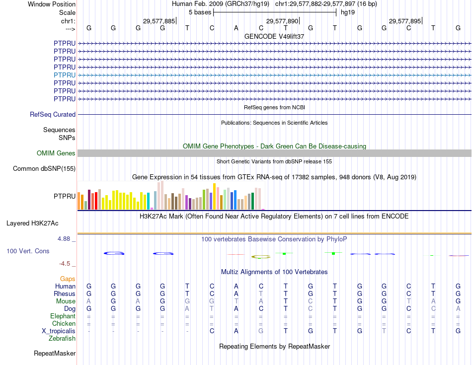Screen dimensions: 472x365
Task: Click the gray OMIM Genes track bar
Action: [x=274, y=153]
